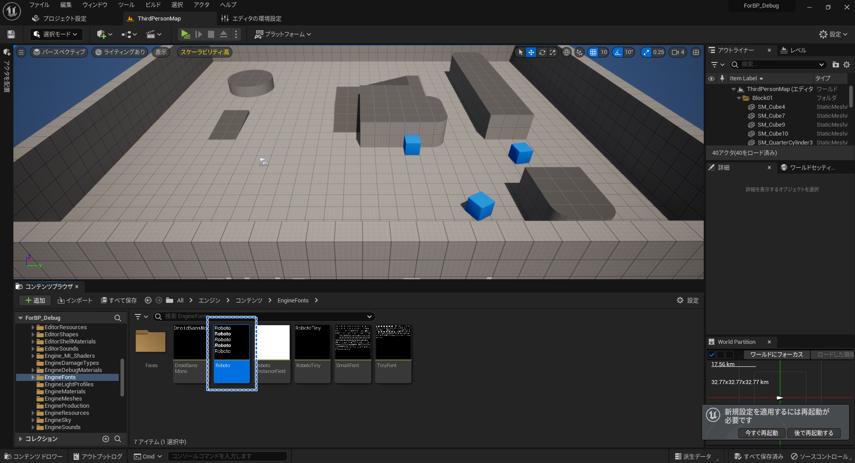Image resolution: width=855 pixels, height=463 pixels.
Task: Open the ウィンドウ menu
Action: click(94, 5)
